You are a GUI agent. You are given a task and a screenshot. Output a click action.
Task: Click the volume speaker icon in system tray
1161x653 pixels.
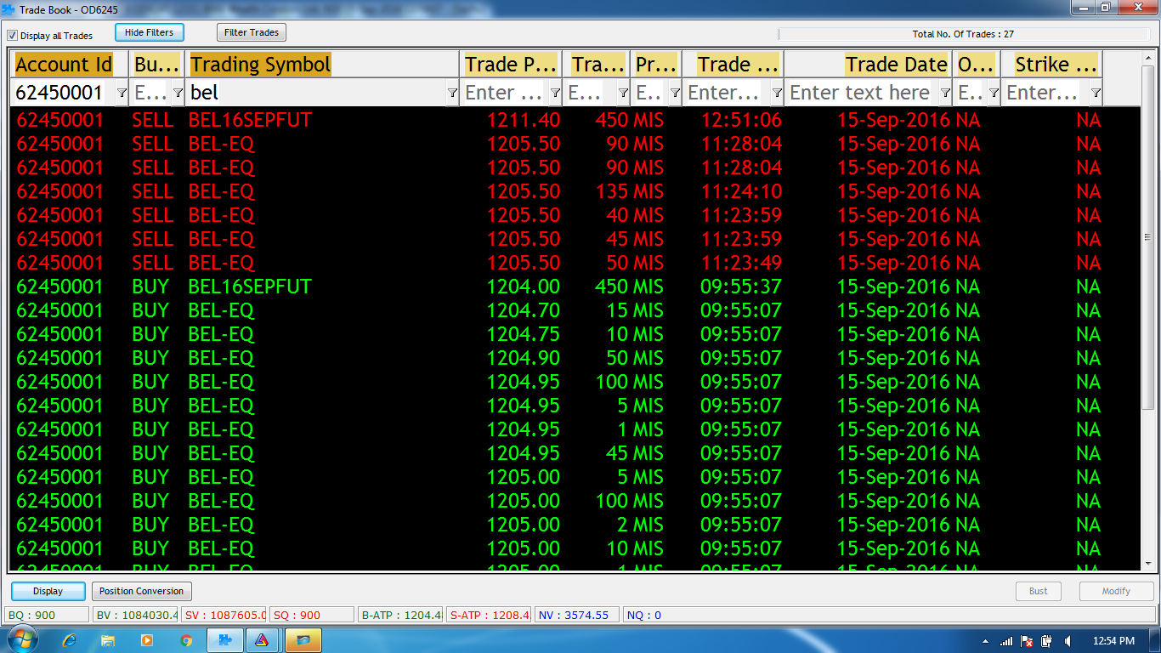pos(1066,641)
